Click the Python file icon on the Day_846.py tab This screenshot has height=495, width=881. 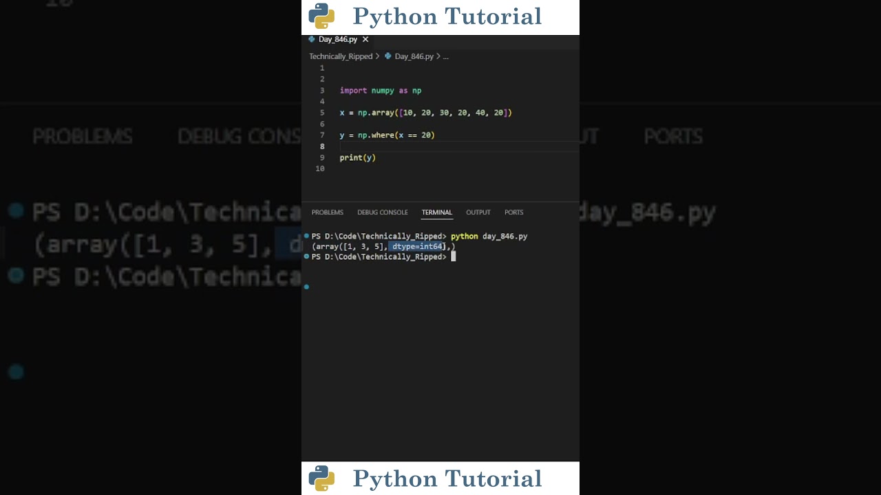[x=311, y=39]
